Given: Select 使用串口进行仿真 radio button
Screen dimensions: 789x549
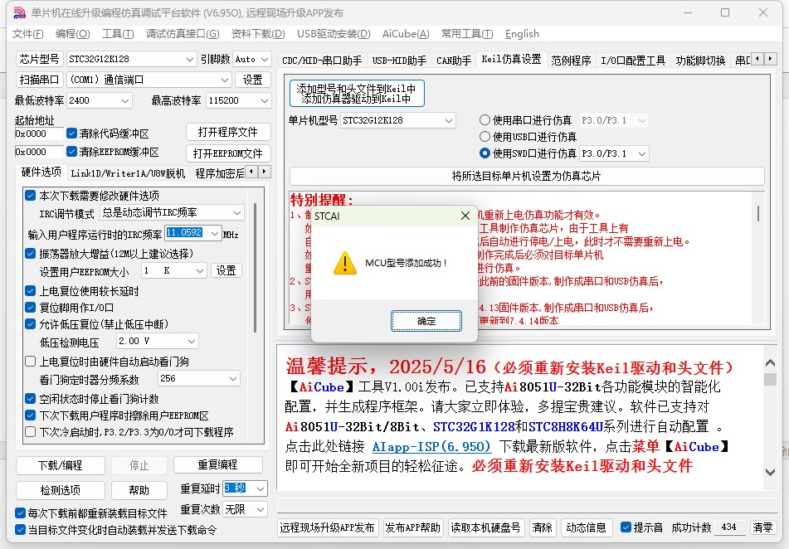Looking at the screenshot, I should pos(485,120).
